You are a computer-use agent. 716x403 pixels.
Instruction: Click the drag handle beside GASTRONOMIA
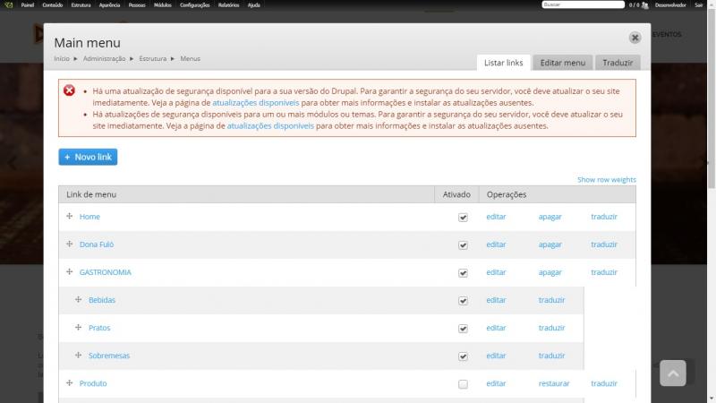point(70,272)
